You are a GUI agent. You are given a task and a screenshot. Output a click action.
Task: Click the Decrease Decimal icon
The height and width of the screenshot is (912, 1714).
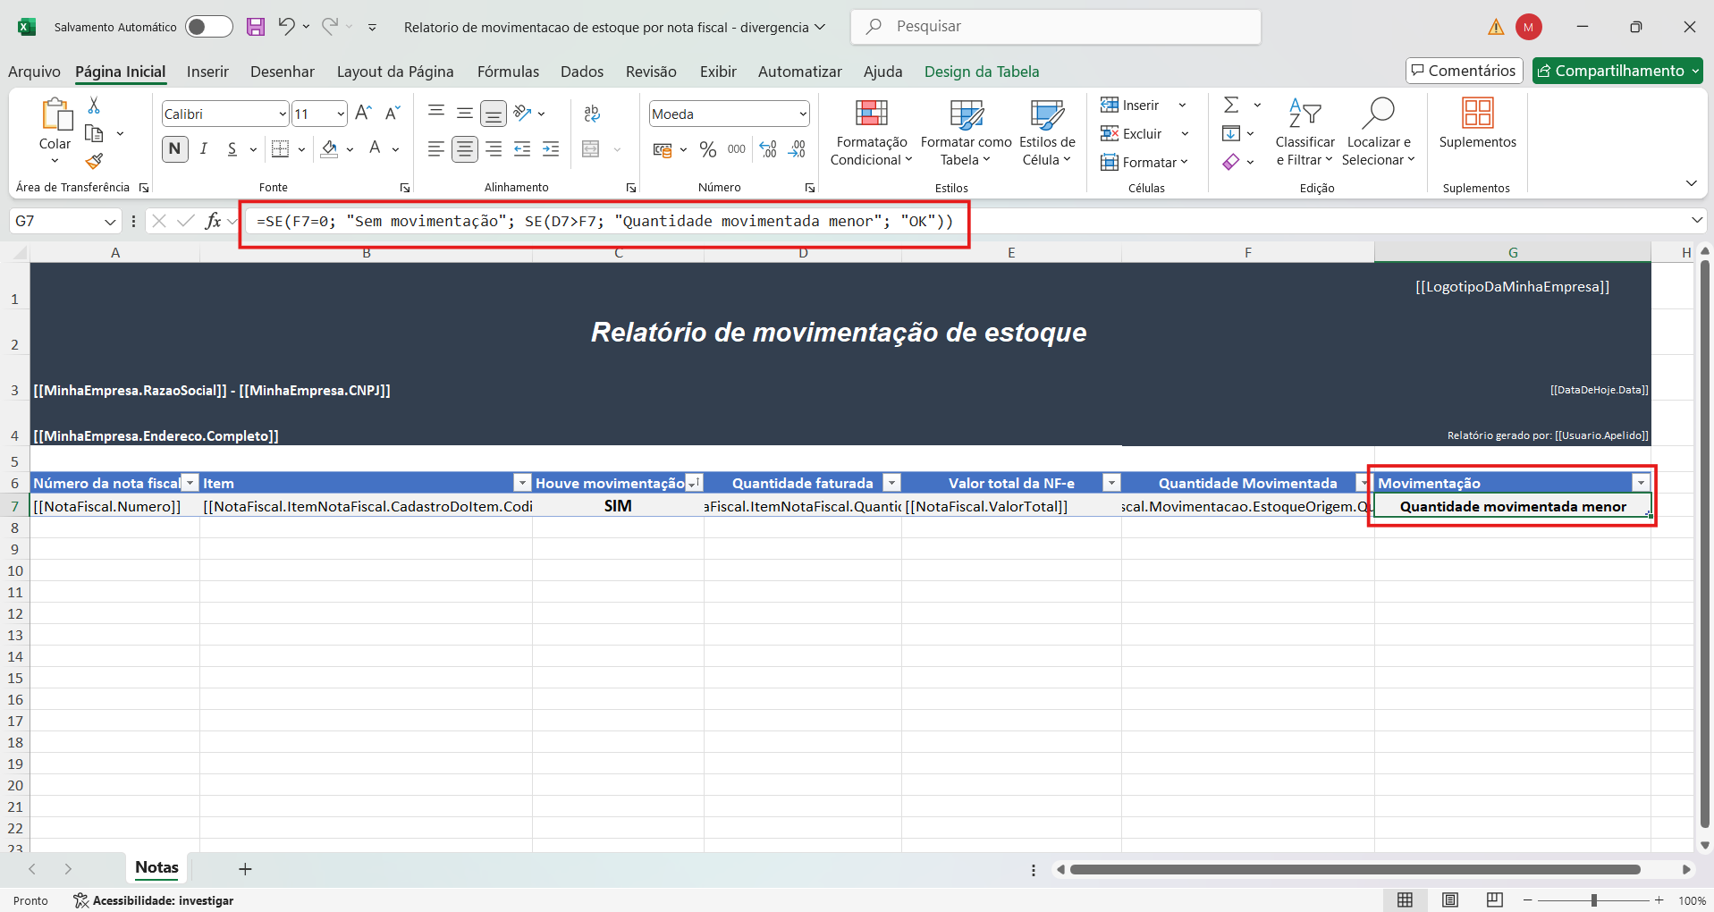[797, 149]
